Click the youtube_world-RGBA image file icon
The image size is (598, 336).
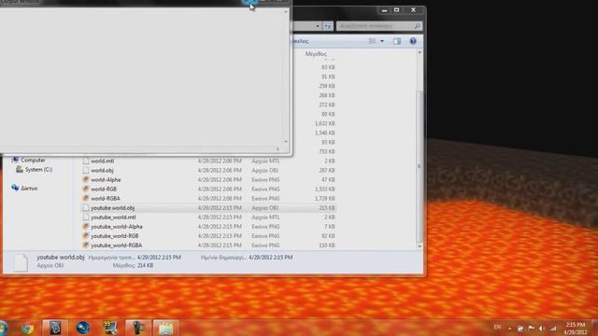[x=85, y=245]
